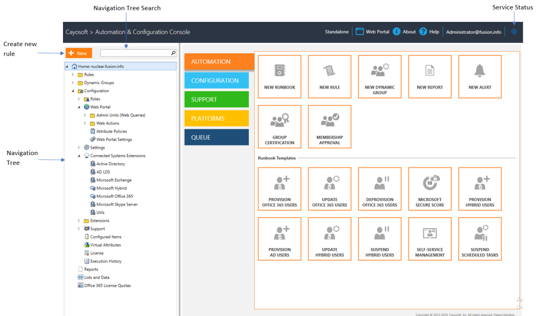Open the New Alert bell tile
Image resolution: width=541 pixels, height=316 pixels.
(x=479, y=77)
